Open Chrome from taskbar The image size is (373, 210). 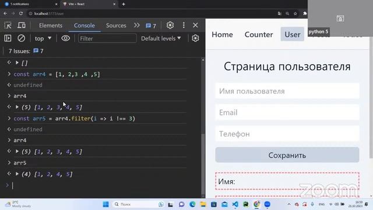tap(256, 204)
